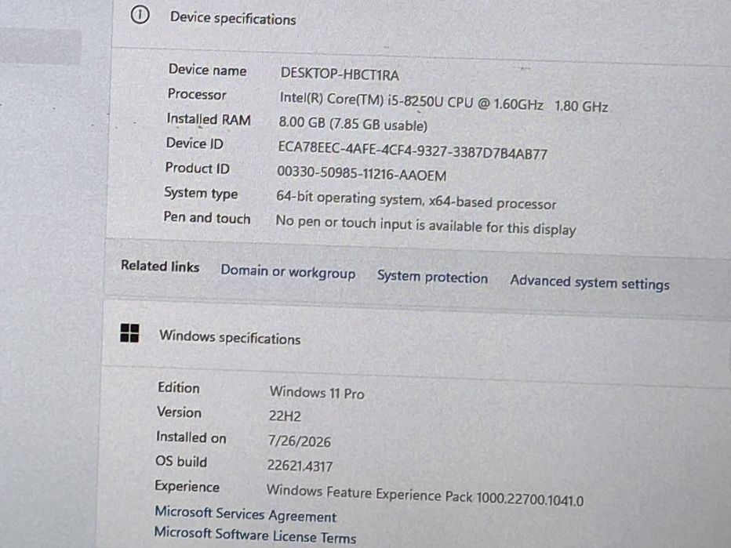Select the version value 22H2

click(x=285, y=416)
